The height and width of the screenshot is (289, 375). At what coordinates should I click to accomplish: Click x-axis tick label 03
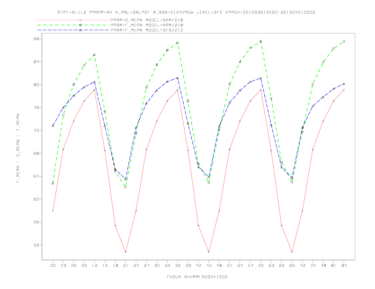(x=63, y=265)
